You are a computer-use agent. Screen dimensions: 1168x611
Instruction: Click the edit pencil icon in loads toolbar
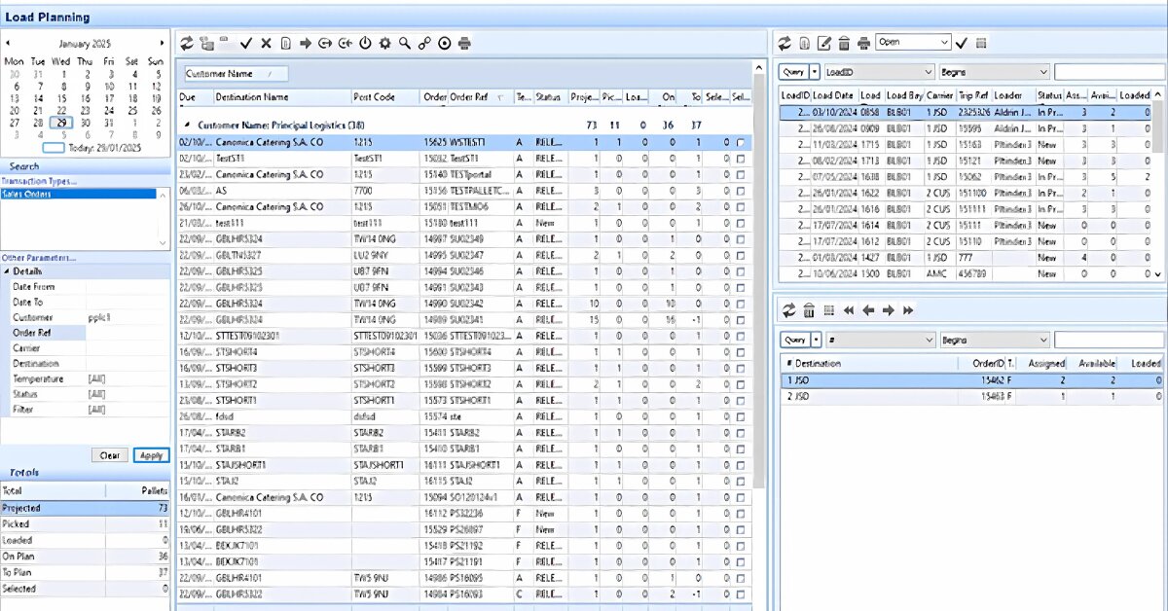824,43
